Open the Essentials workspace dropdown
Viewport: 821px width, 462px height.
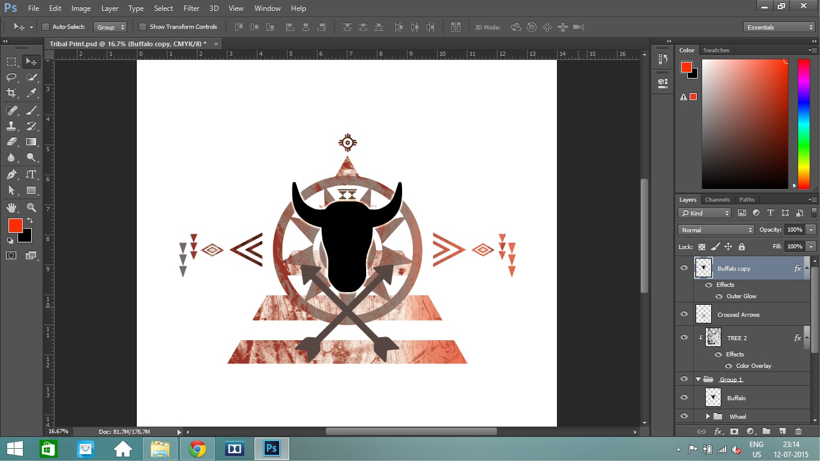click(x=778, y=27)
